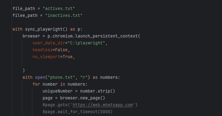The image size is (222, 116).
Task: Click the False value after headless
Action: coord(61,50)
